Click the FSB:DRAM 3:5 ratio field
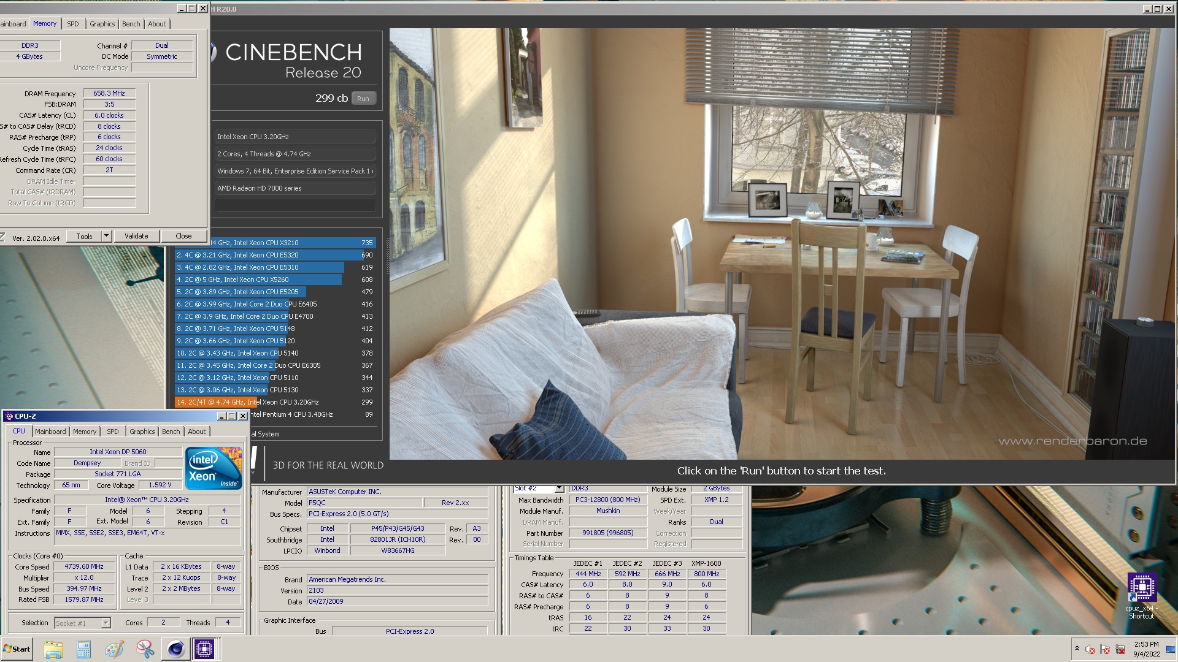The image size is (1178, 662). point(109,104)
